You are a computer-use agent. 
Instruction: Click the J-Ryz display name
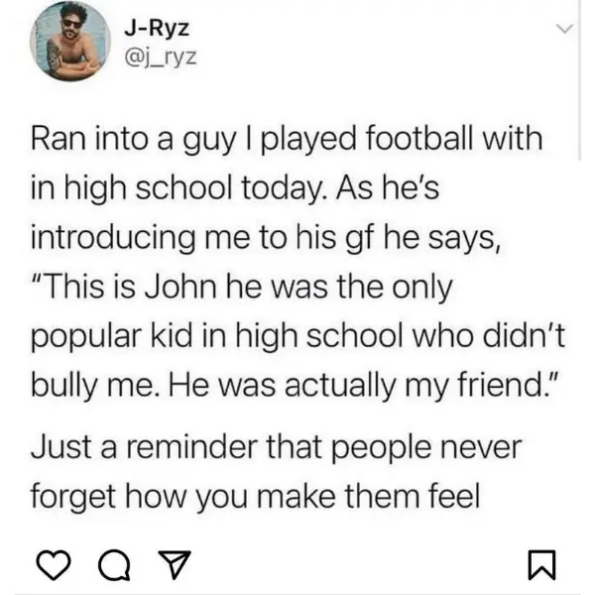pyautogui.click(x=157, y=28)
